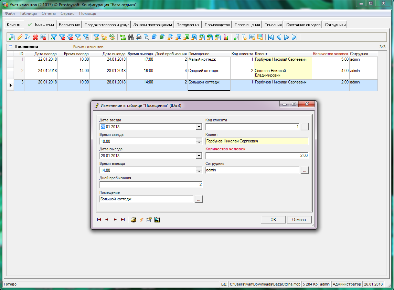Click the green refresh arrows icon
The width and height of the screenshot is (394, 290).
click(x=123, y=37)
